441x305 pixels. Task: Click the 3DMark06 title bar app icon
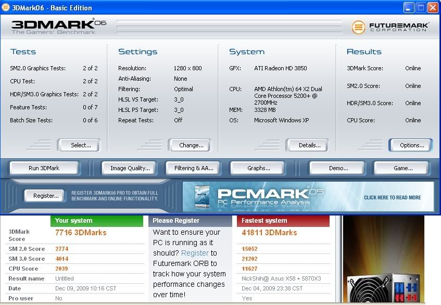[x=5, y=7]
